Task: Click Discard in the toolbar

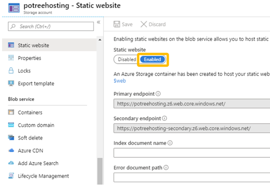Action: coord(153,24)
